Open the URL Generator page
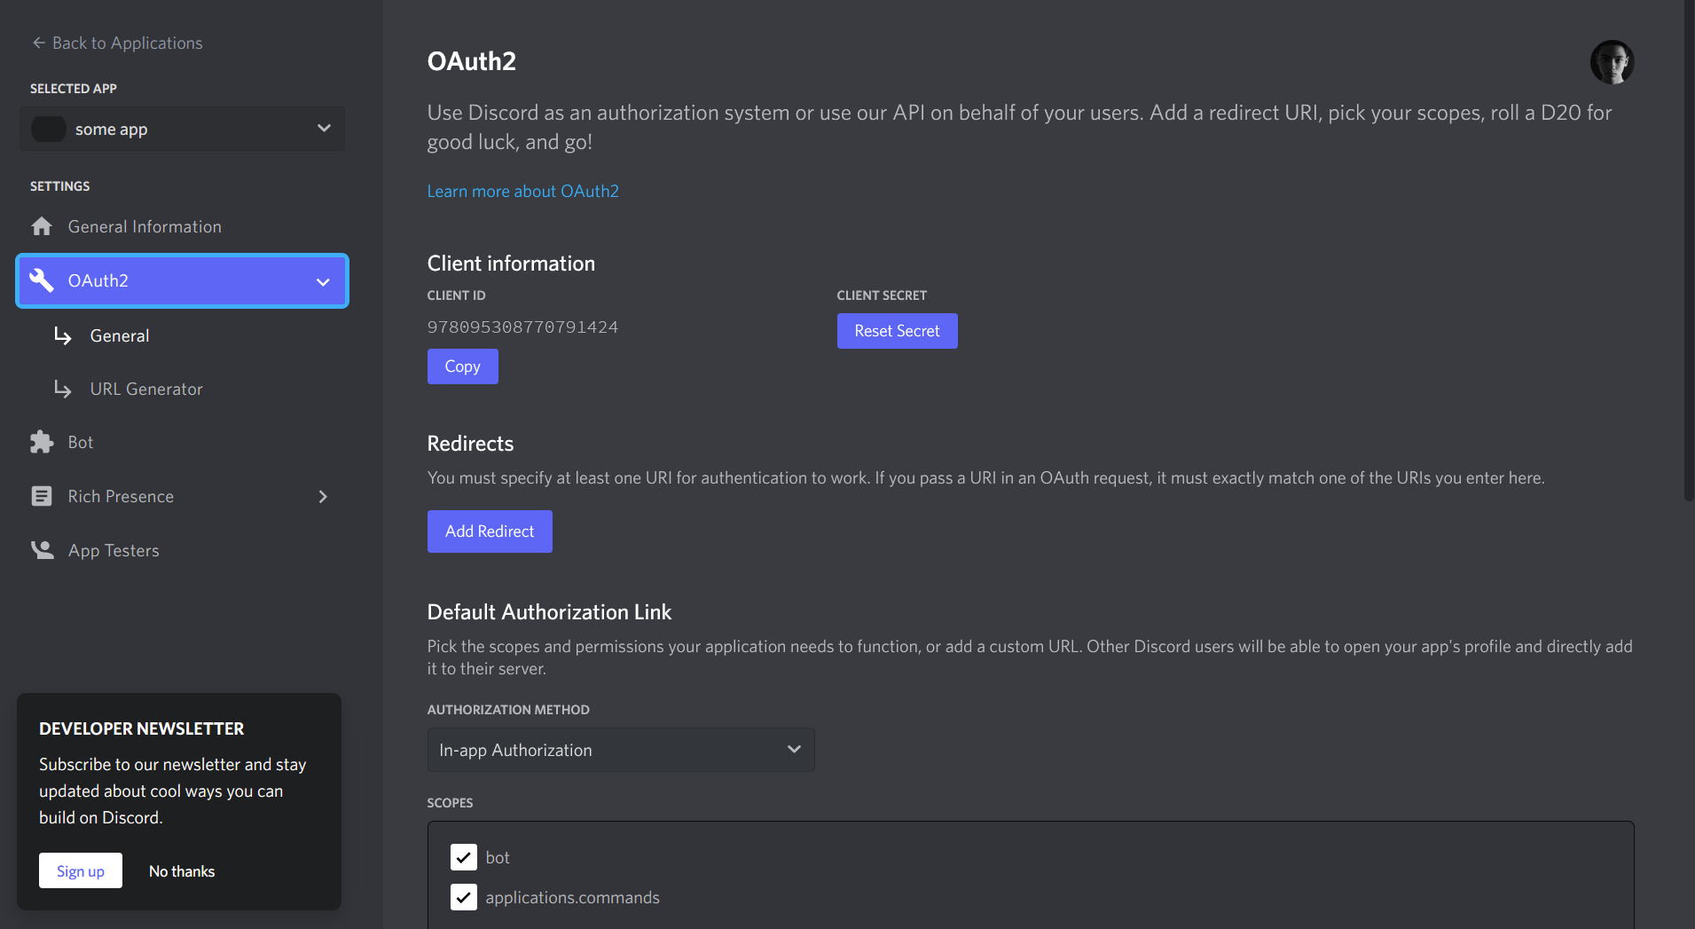1695x929 pixels. coord(145,389)
